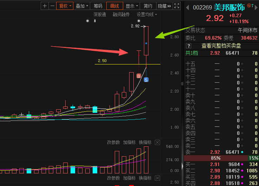
Task: Open 查看完整档买卖盘 link
Action: click(x=221, y=46)
